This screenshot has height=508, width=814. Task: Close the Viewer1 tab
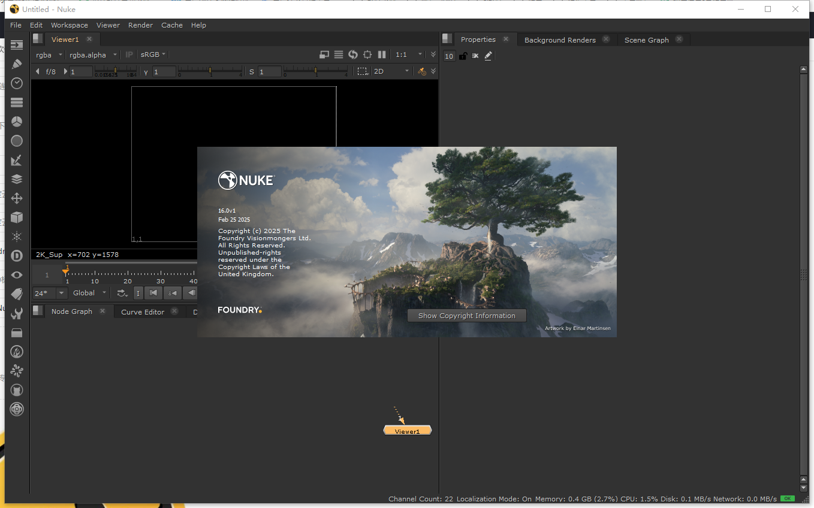[89, 39]
